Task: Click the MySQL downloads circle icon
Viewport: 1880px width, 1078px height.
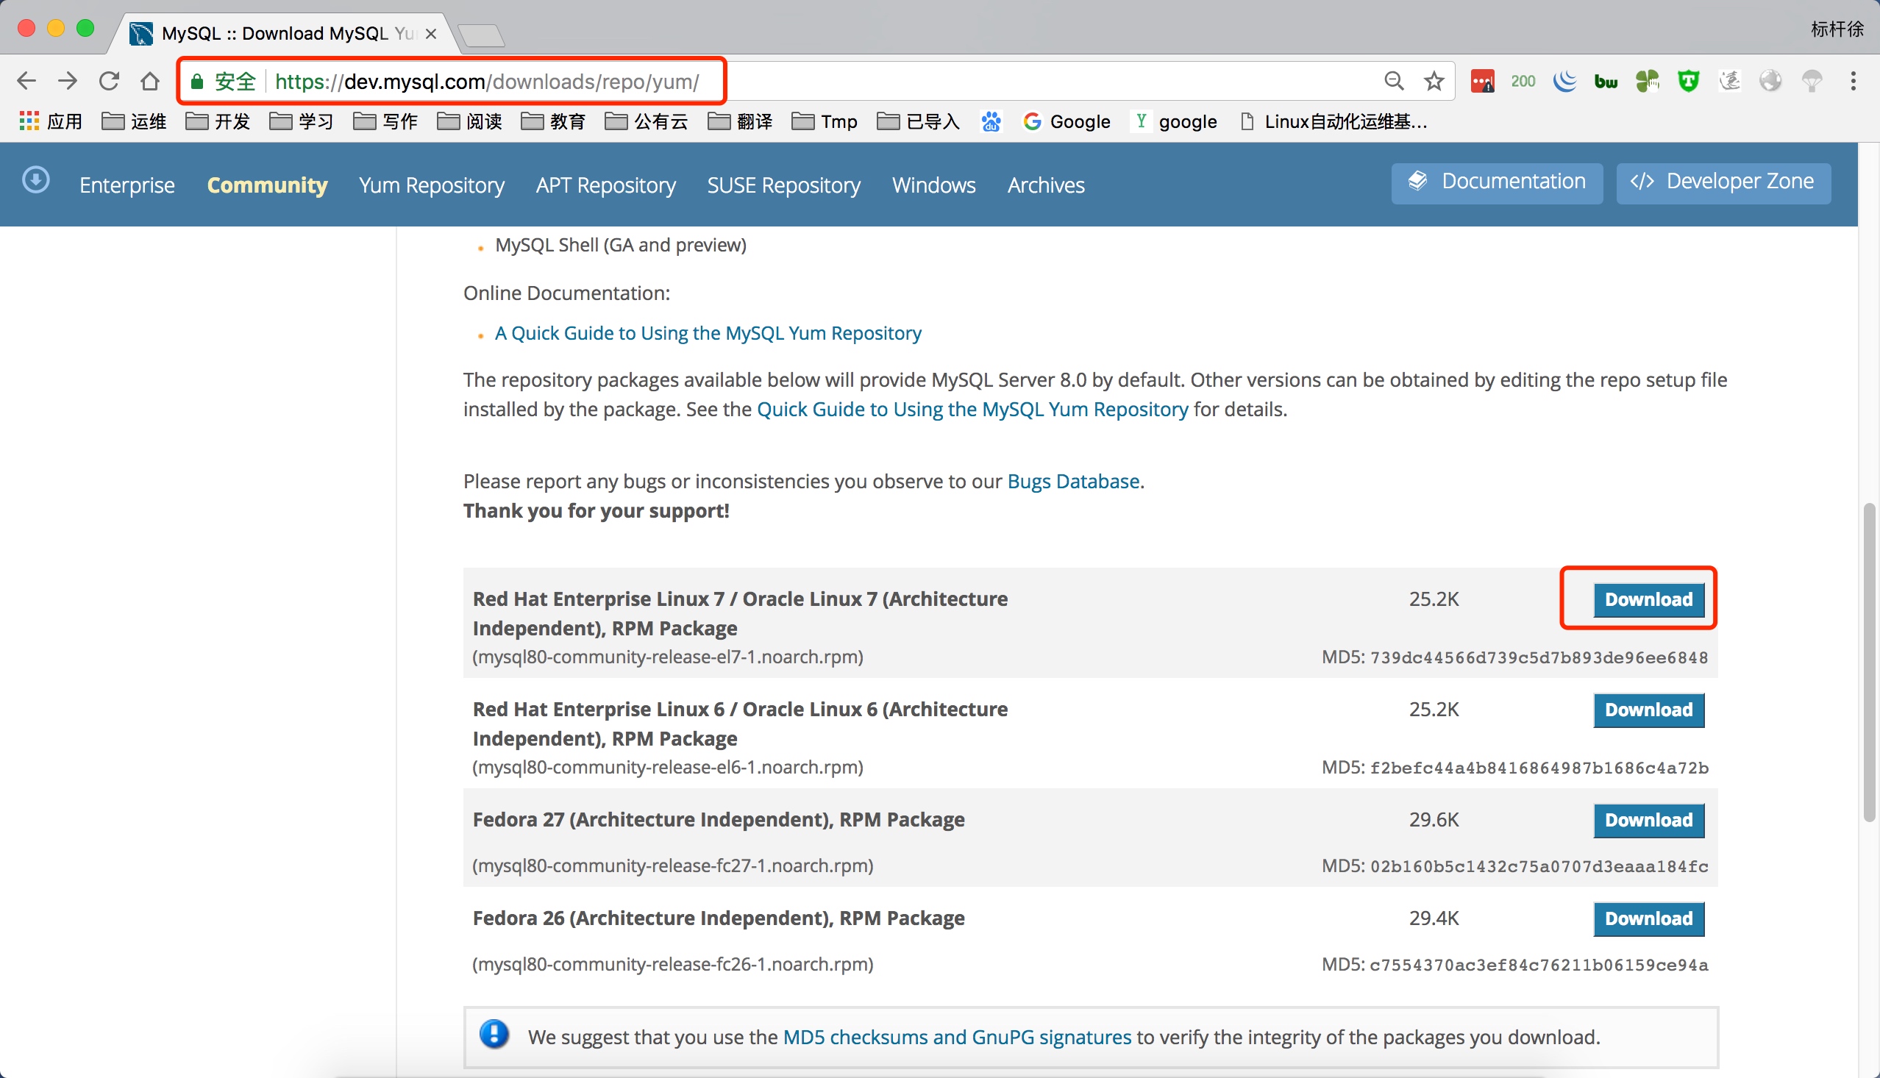Action: click(35, 180)
